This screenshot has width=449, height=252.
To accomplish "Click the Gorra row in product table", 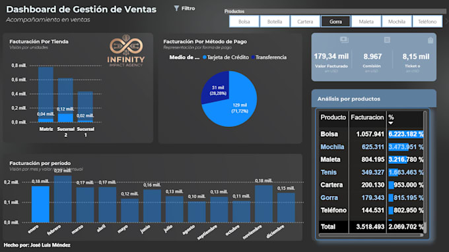I will pos(371,198).
